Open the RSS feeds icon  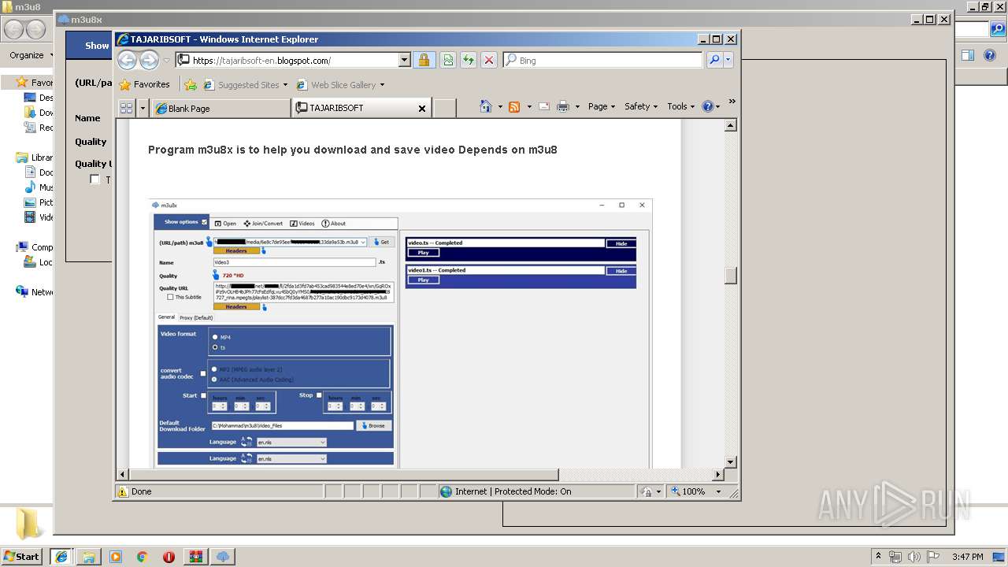click(x=514, y=106)
